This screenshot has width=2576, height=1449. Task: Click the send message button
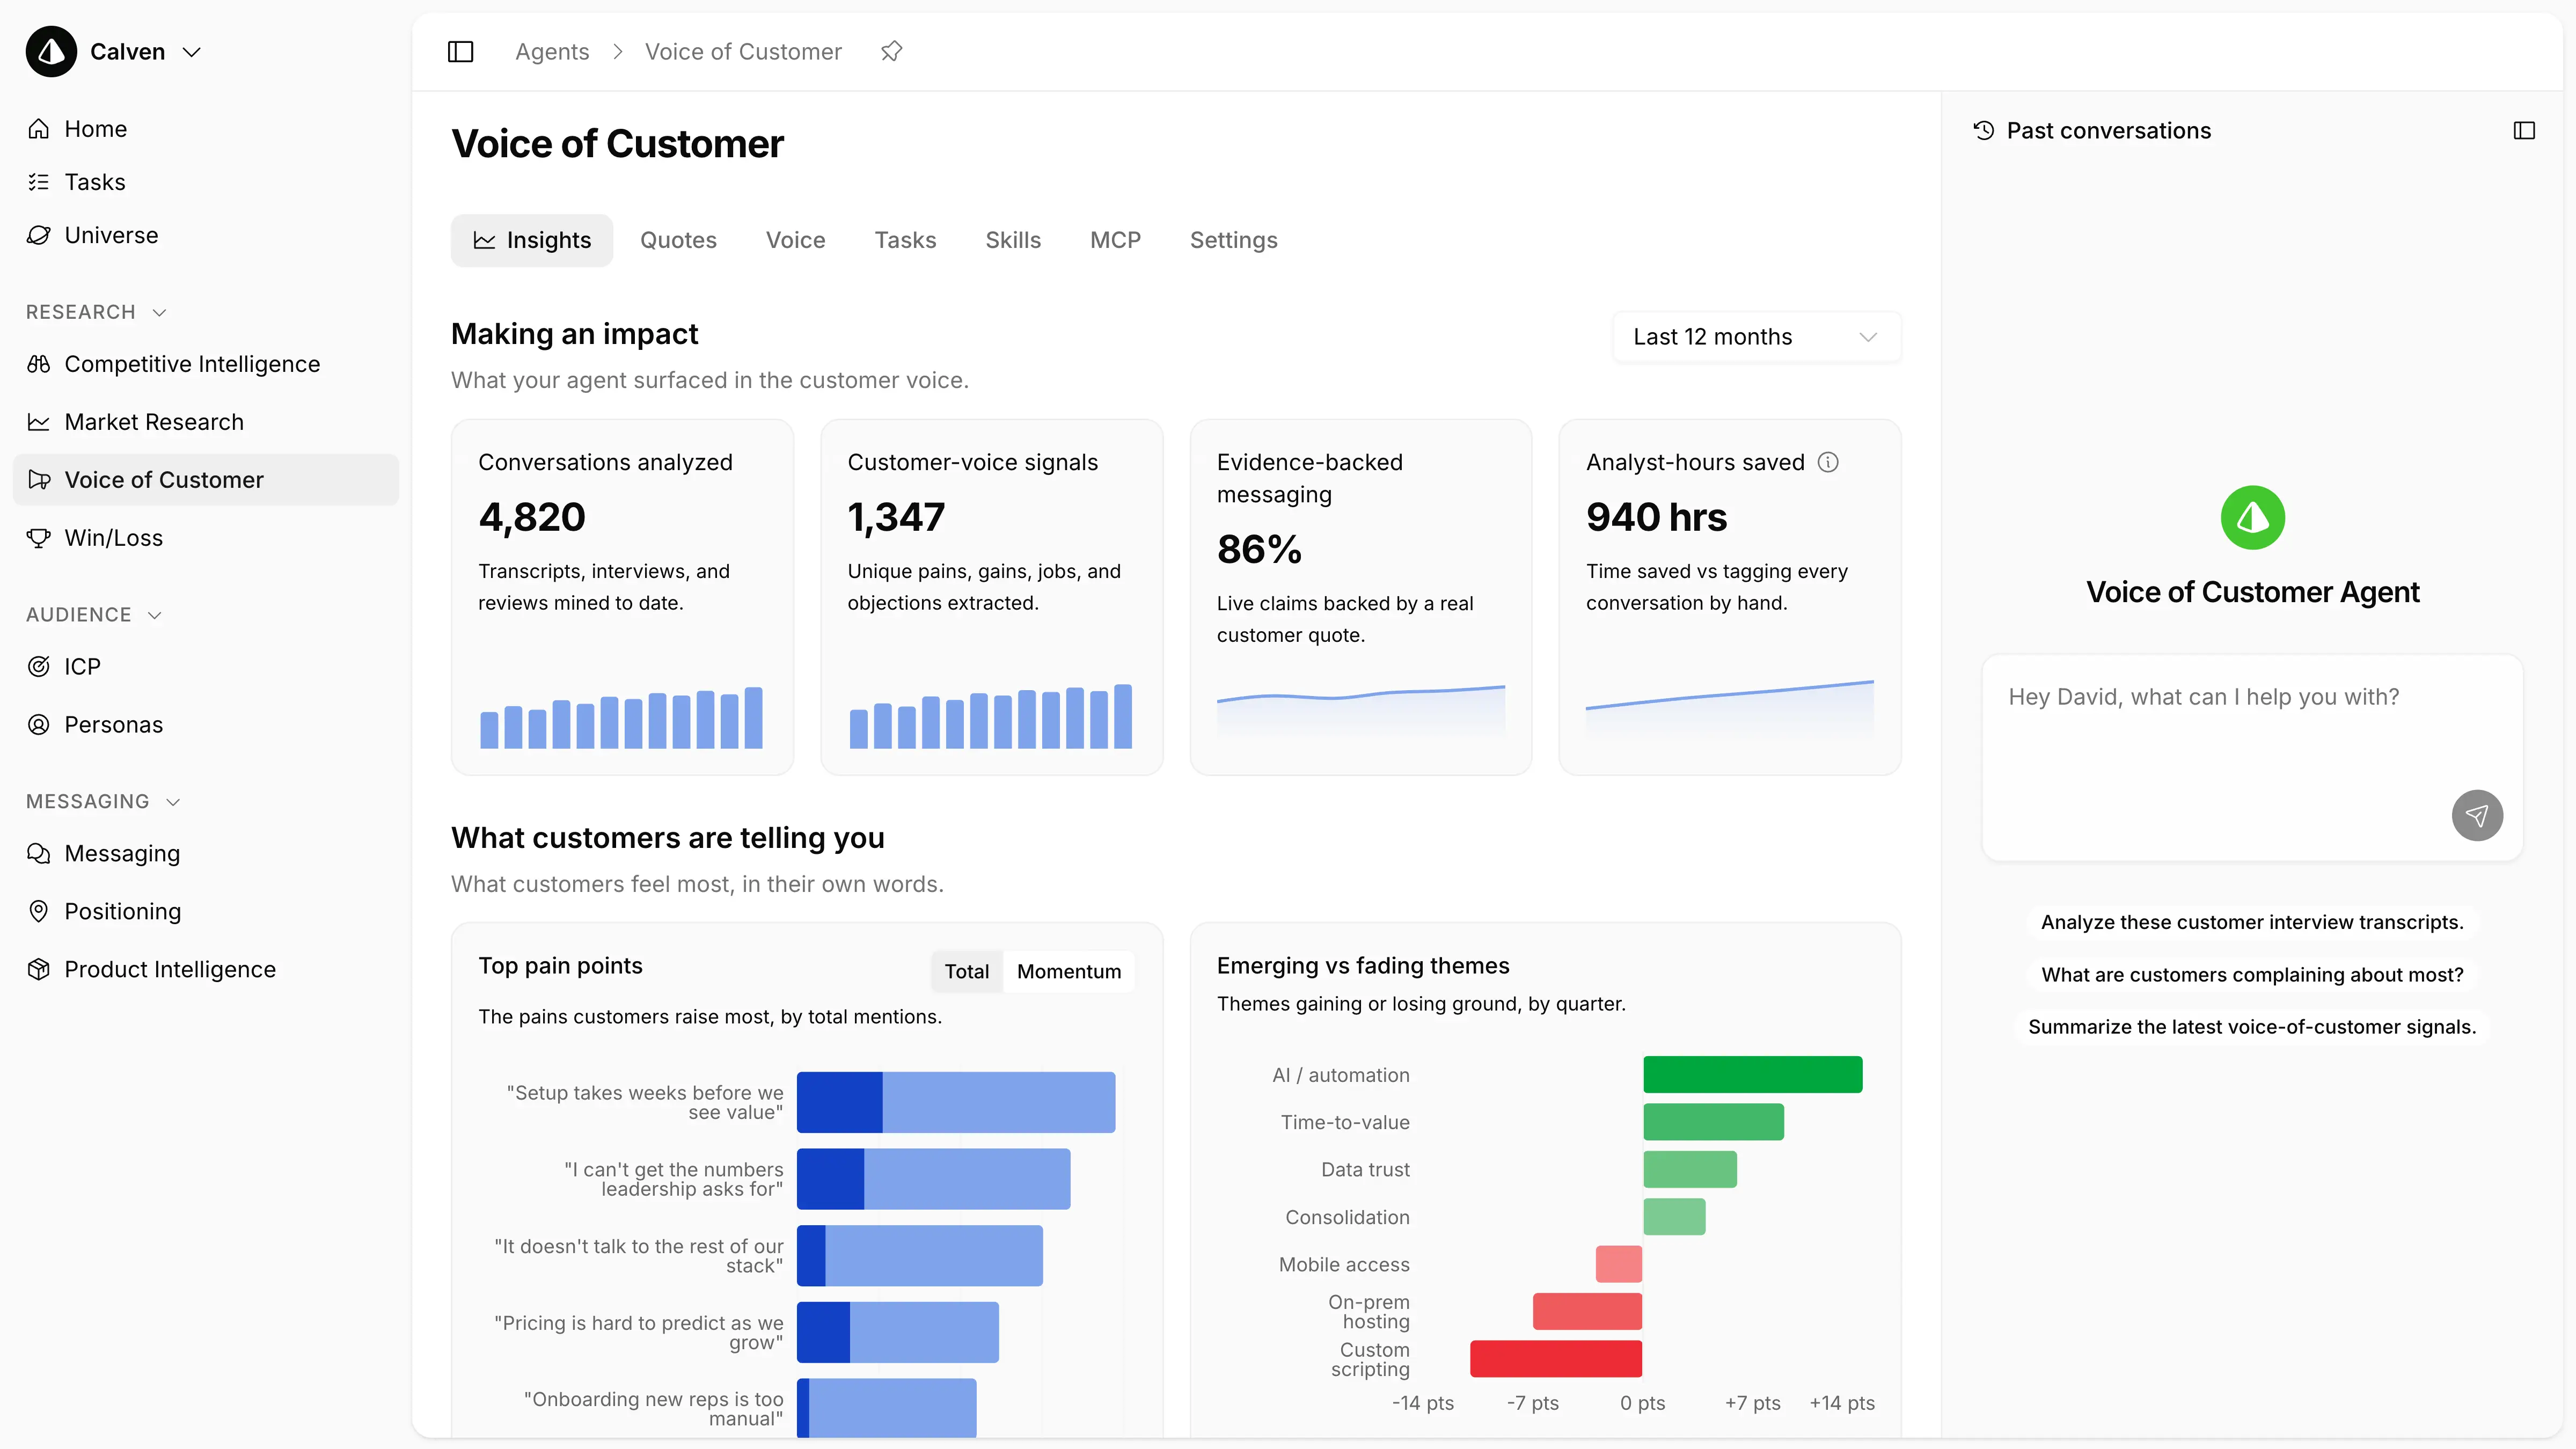pos(2477,816)
